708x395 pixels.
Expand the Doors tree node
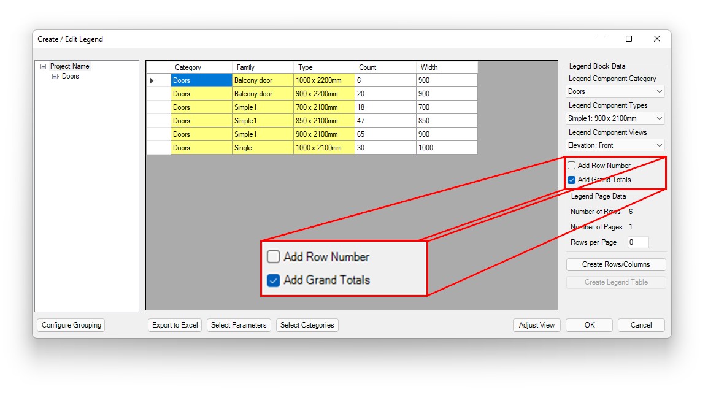[x=55, y=77]
